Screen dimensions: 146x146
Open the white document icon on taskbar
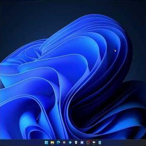[76, 142]
